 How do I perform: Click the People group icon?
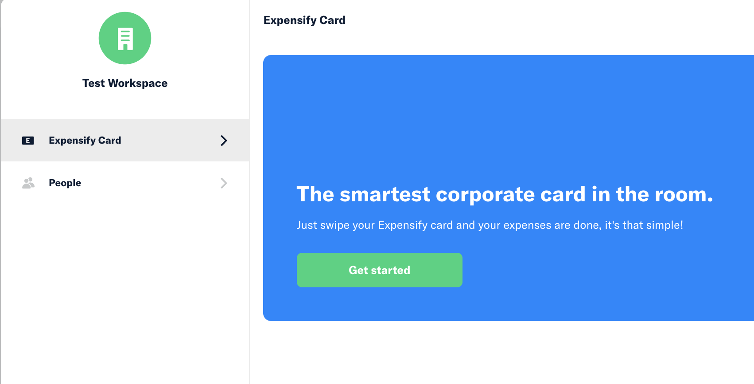tap(28, 183)
